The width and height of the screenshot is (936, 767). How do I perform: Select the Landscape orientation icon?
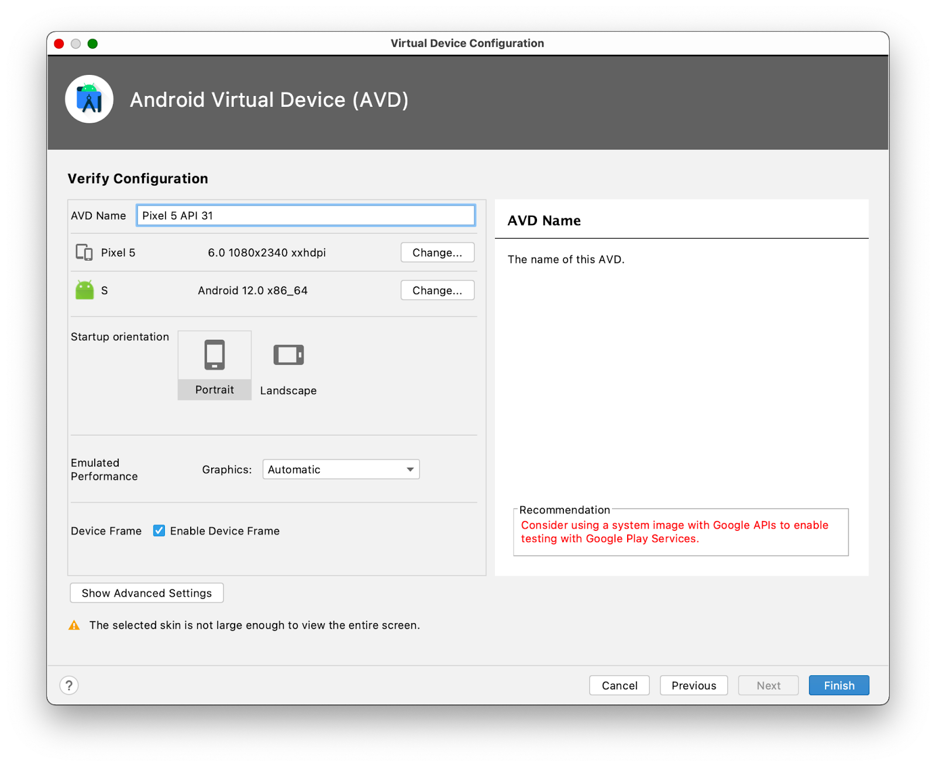288,355
